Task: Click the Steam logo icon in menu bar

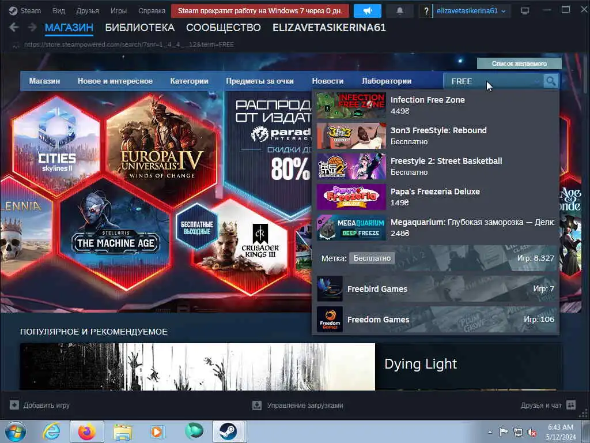Action: [13, 10]
